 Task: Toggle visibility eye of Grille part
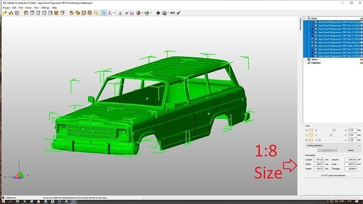316,46
